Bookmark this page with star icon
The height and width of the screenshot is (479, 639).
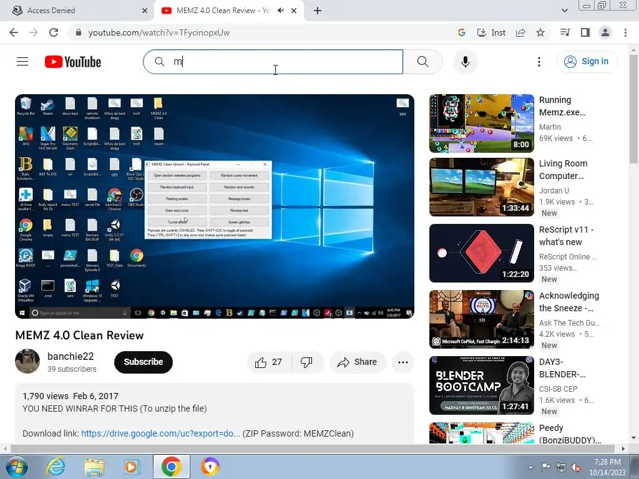point(540,32)
